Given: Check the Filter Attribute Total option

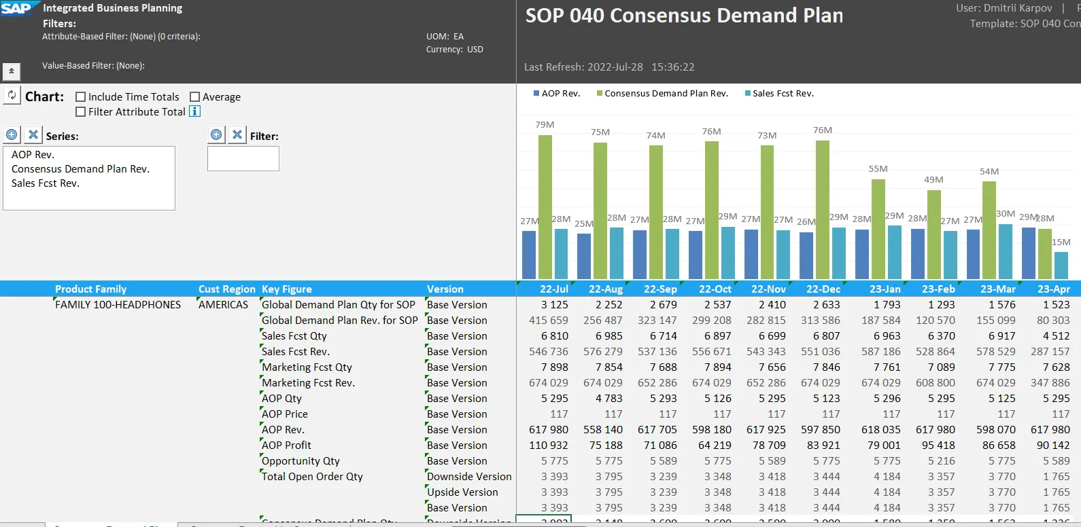Looking at the screenshot, I should coord(81,112).
